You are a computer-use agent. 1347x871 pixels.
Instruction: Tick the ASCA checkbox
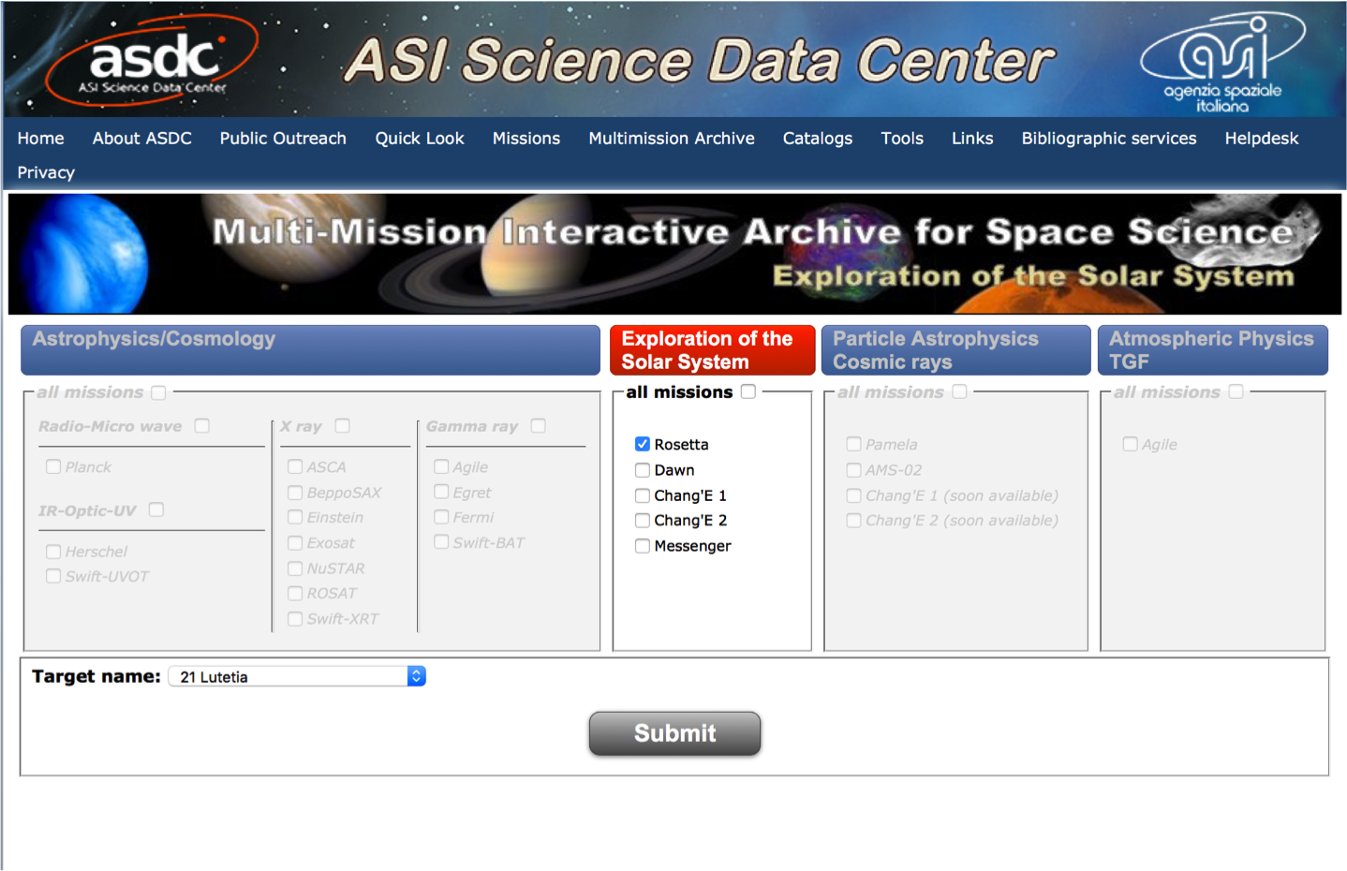coord(295,466)
